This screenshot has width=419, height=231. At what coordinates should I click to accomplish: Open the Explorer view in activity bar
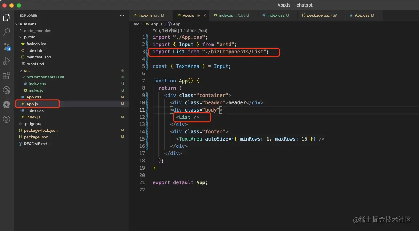[7, 17]
